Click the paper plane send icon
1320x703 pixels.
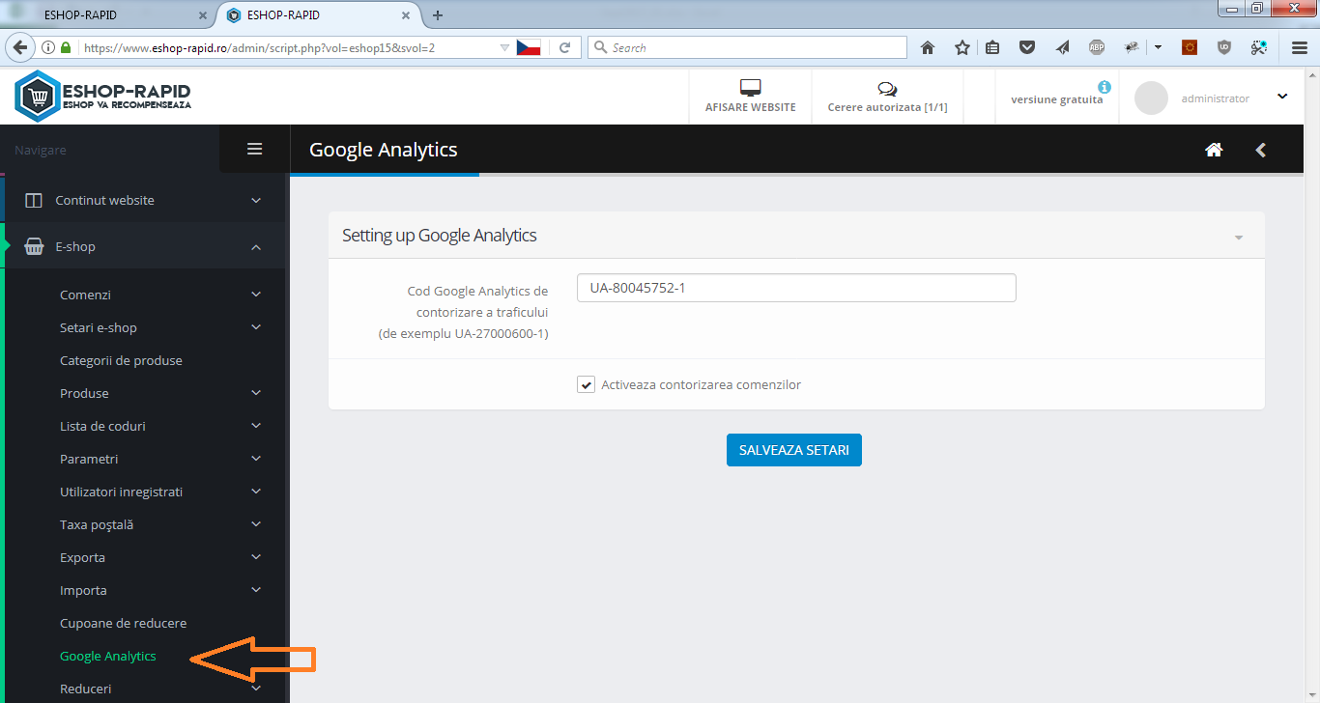tap(1063, 47)
